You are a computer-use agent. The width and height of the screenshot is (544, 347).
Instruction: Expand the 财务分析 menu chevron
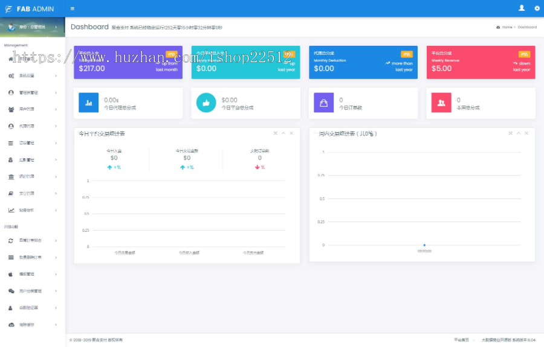pos(56,210)
